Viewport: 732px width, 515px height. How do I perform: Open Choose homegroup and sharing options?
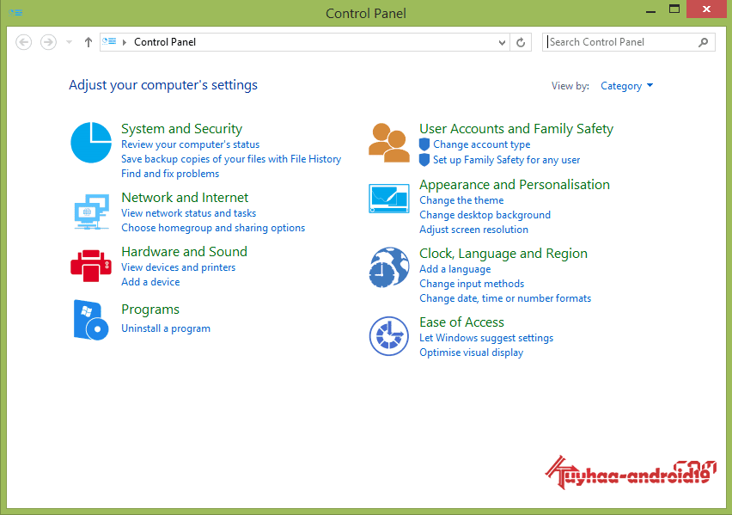213,228
